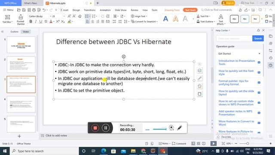This screenshot has height=155, width=275.
Task: Open Text Effects dropdown
Action: pos(221,20)
